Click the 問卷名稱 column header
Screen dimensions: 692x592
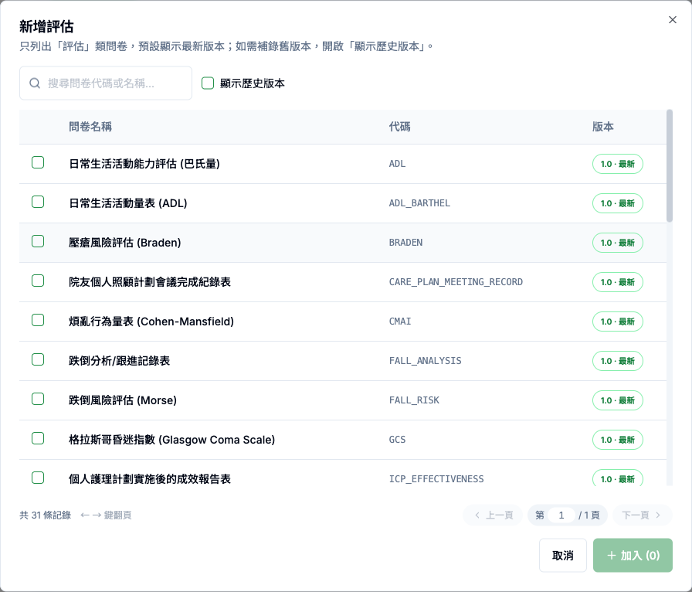[x=90, y=127]
